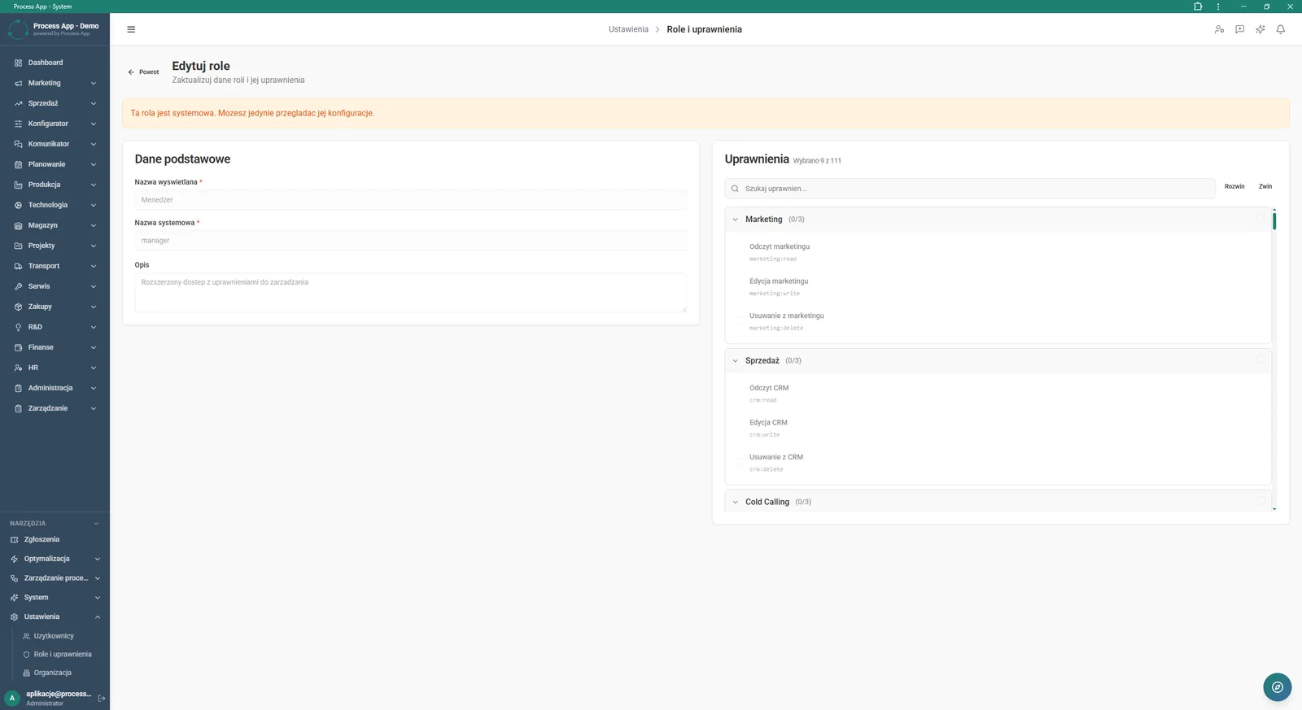Click the Zakupy box icon
Image resolution: width=1302 pixels, height=710 pixels.
pyautogui.click(x=18, y=307)
